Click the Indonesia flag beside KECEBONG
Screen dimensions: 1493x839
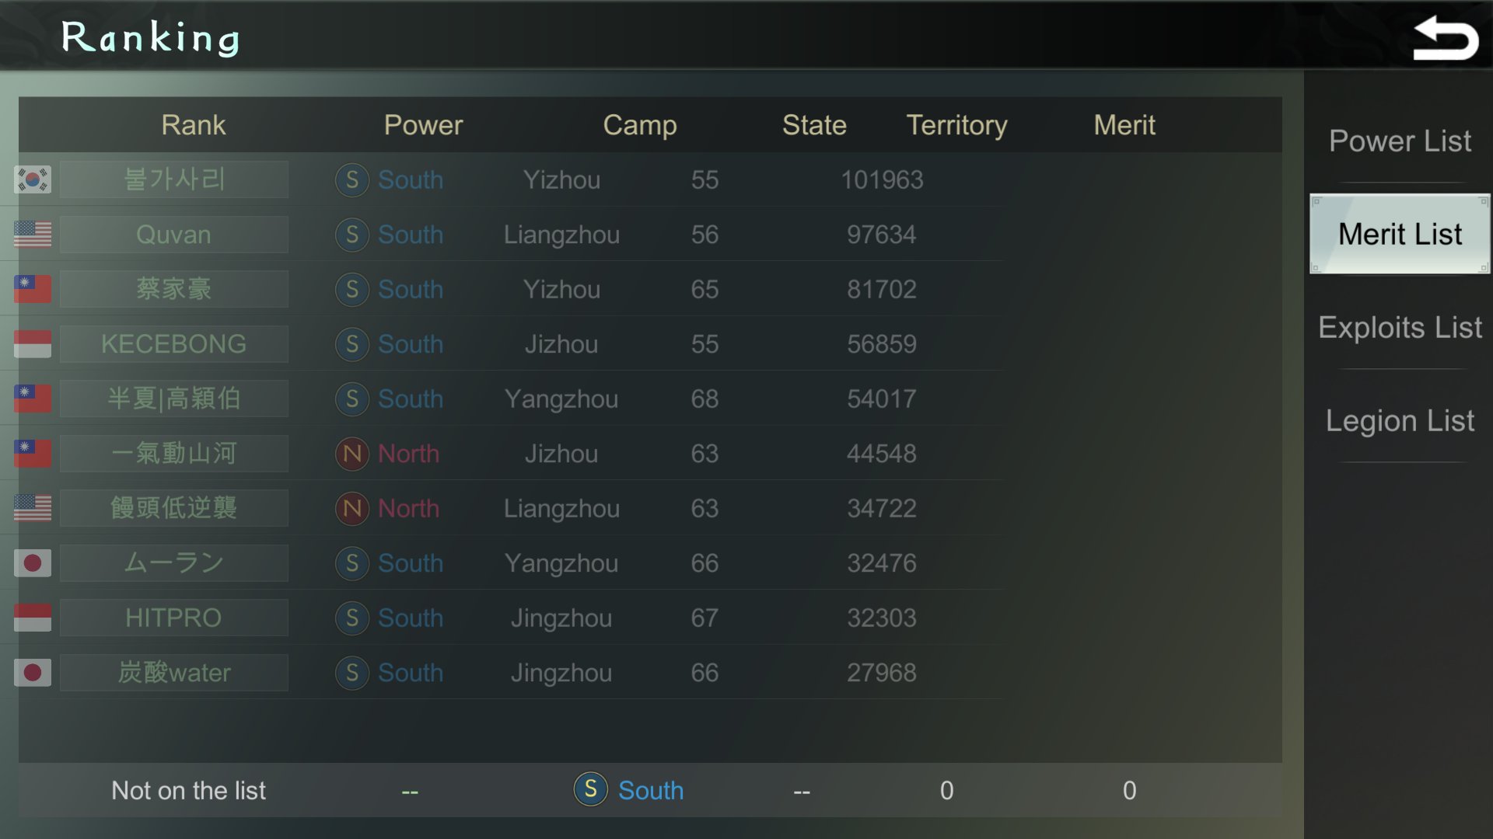(x=33, y=343)
